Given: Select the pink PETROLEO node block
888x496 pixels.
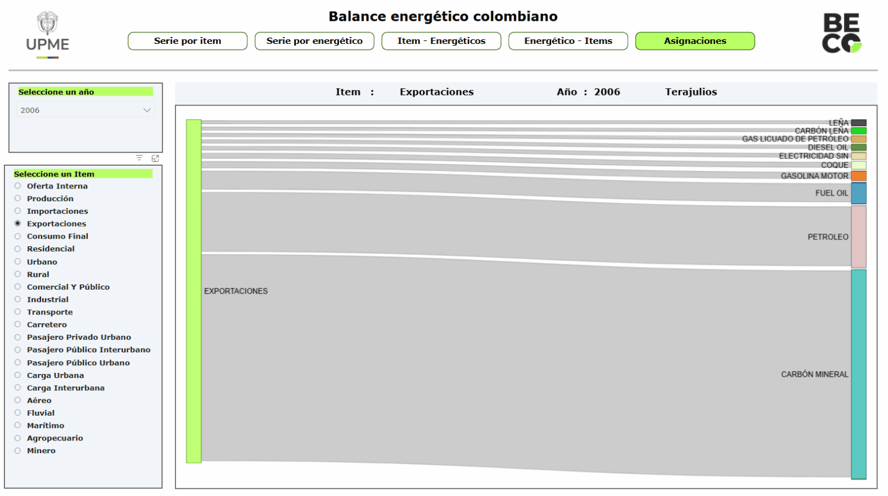Looking at the screenshot, I should tap(859, 236).
